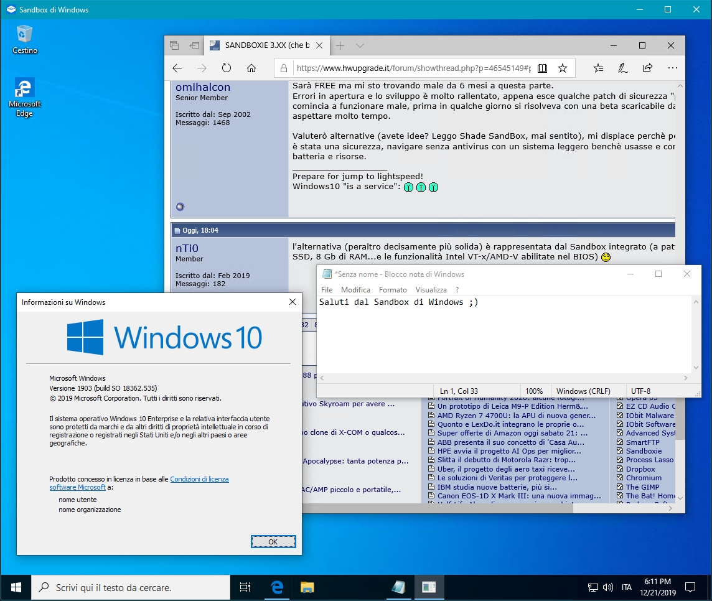The image size is (712, 601).
Task: Go to the home page in Edge
Action: click(251, 68)
